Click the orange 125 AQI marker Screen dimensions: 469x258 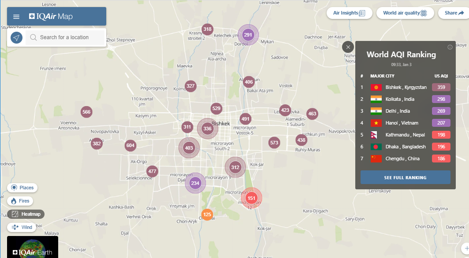tap(207, 214)
